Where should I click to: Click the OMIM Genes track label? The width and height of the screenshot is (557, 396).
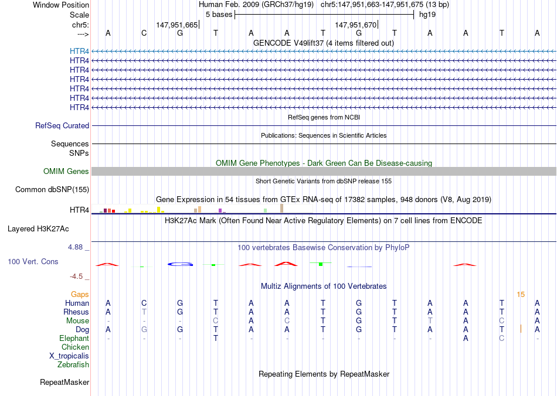[66, 172]
